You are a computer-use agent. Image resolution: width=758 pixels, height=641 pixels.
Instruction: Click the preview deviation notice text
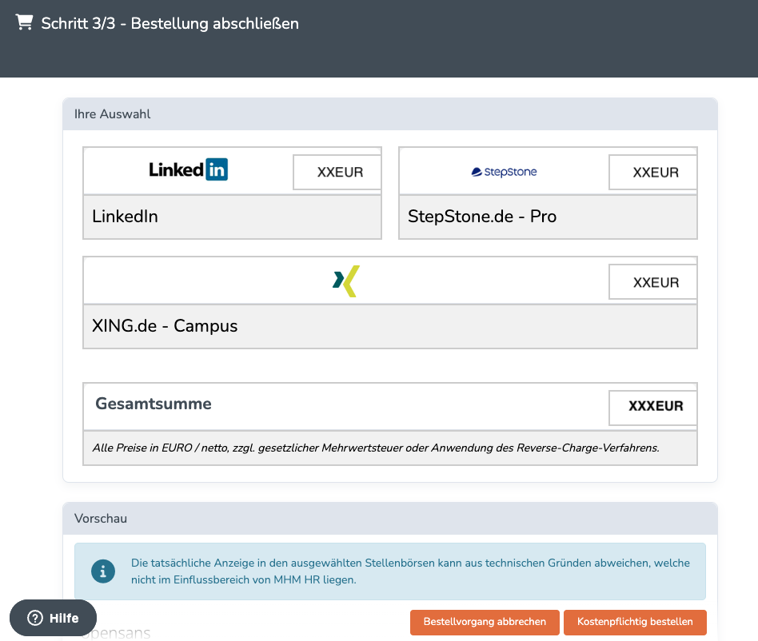click(410, 571)
